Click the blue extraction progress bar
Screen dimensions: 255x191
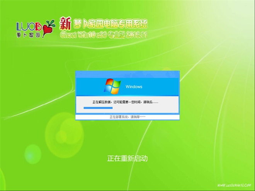98,108
